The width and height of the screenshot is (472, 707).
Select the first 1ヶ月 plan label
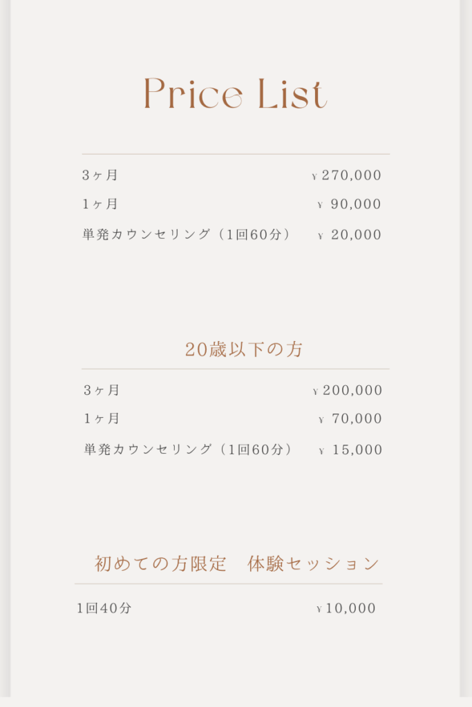pos(100,204)
